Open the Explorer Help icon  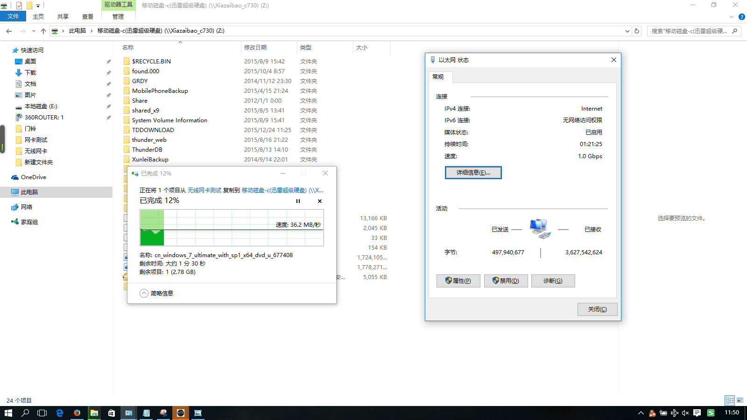pyautogui.click(x=741, y=17)
